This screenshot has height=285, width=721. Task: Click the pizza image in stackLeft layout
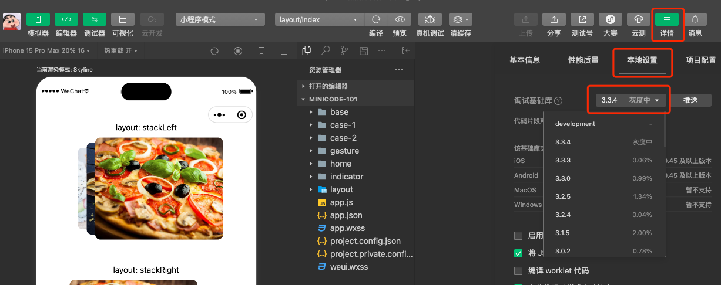(159, 188)
